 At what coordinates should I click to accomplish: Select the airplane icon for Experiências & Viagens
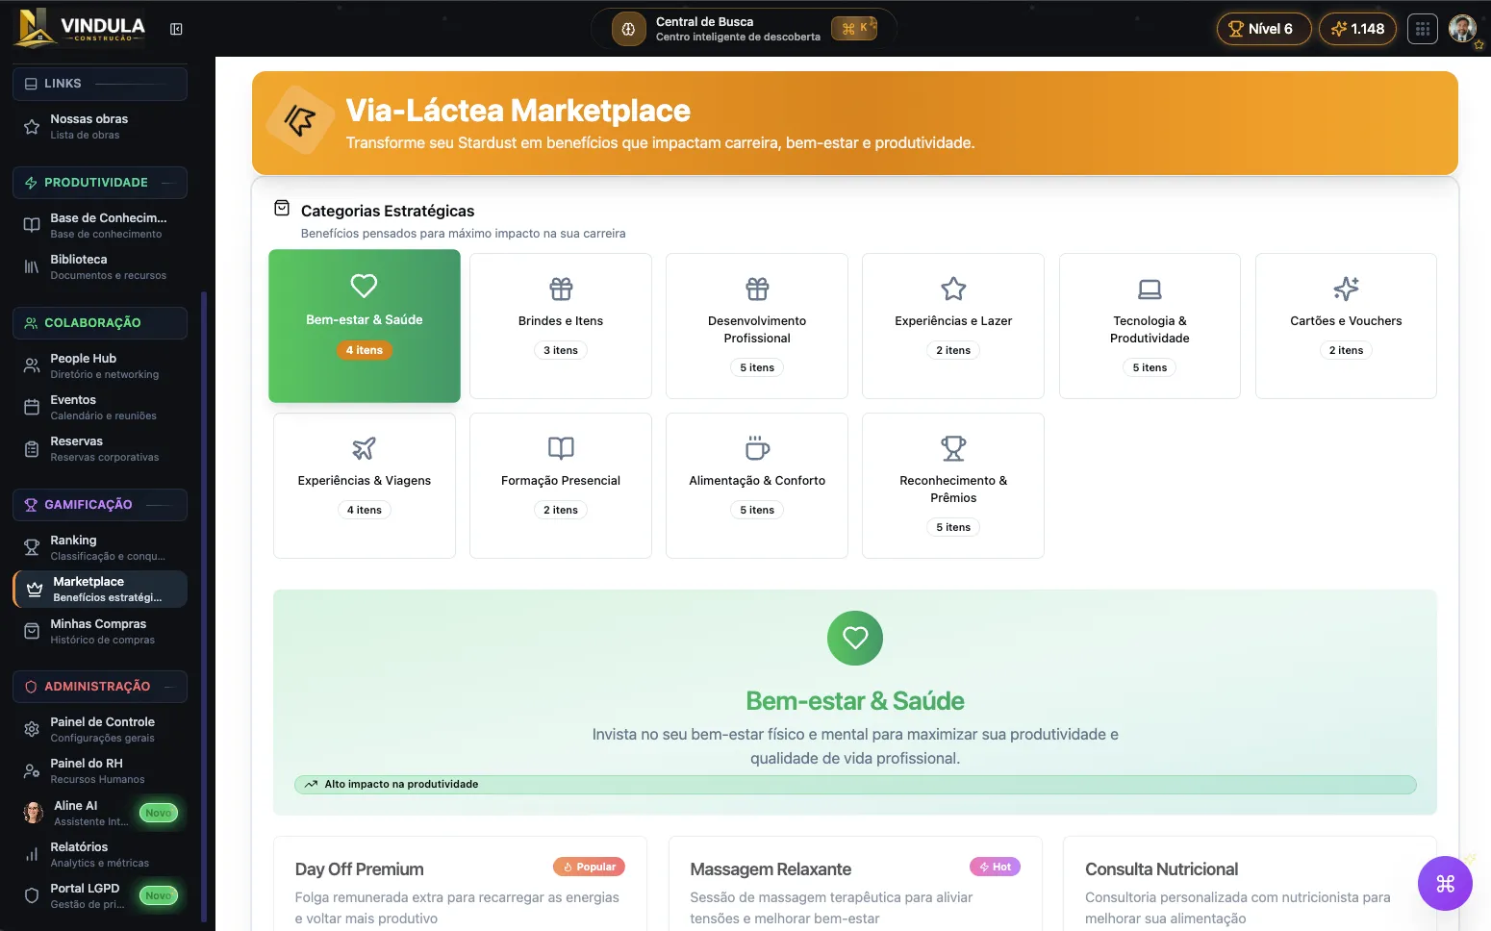[x=364, y=447]
